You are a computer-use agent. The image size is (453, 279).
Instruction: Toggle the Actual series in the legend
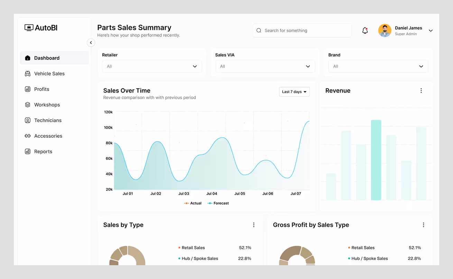click(x=193, y=203)
